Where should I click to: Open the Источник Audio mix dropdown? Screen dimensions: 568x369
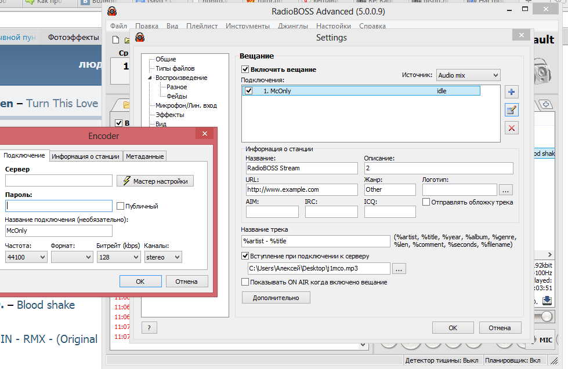468,75
